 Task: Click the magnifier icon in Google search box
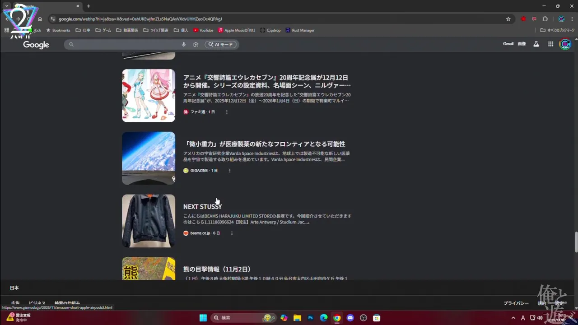coord(71,44)
